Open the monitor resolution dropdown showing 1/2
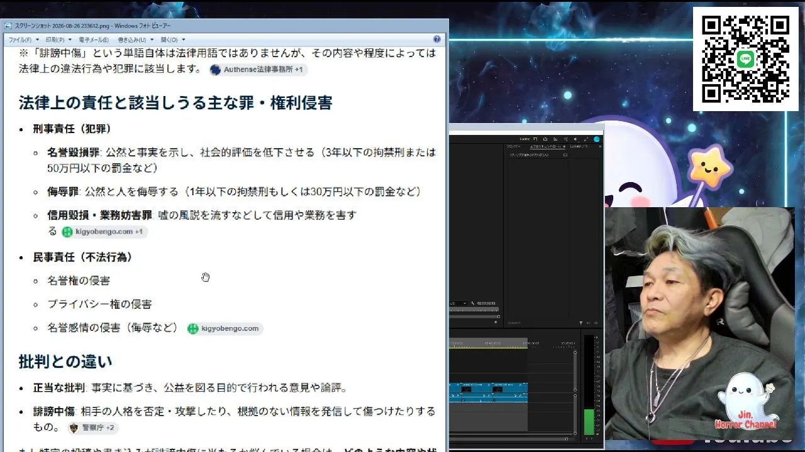 pos(459,303)
